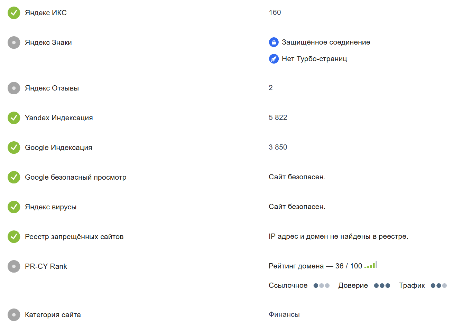This screenshot has width=472, height=332.
Task: Click the gray status icon next to Яндекс Знаки
Action: [x=14, y=42]
